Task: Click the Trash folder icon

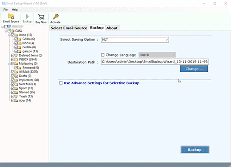Action: (16, 97)
